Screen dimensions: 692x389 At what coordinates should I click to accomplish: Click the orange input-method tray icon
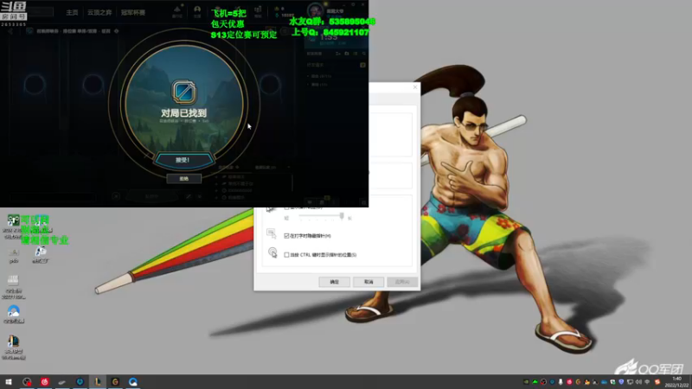pos(657,382)
